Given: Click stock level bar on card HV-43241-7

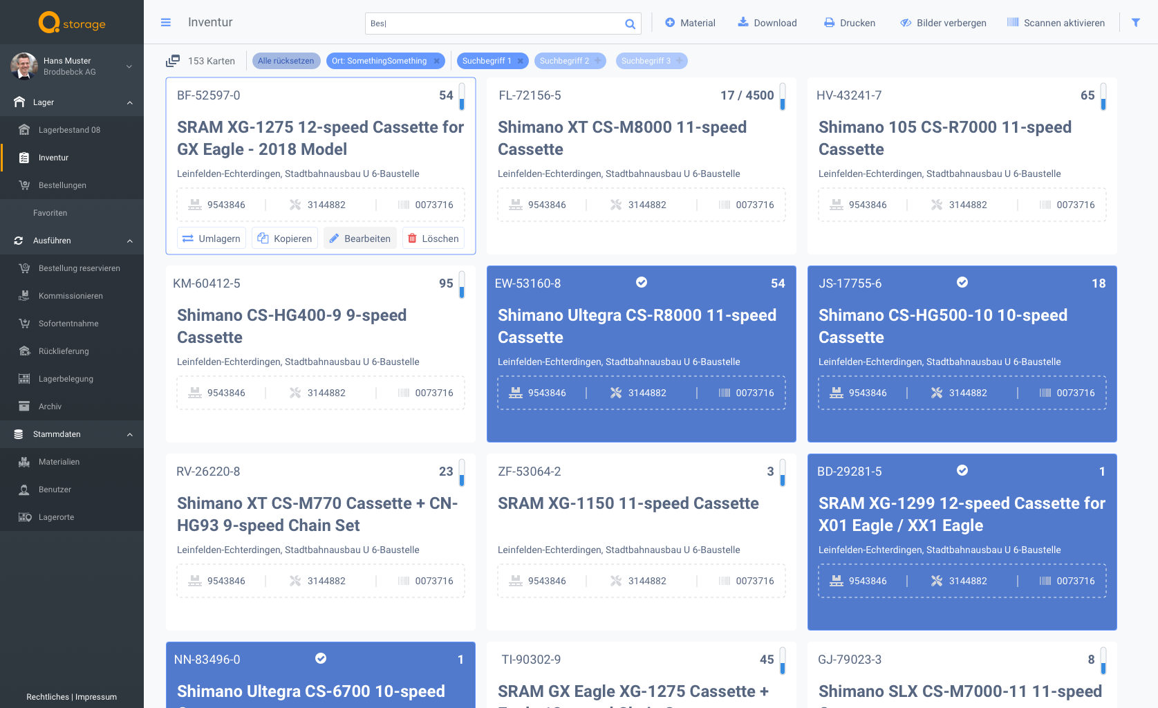Looking at the screenshot, I should (x=1103, y=96).
